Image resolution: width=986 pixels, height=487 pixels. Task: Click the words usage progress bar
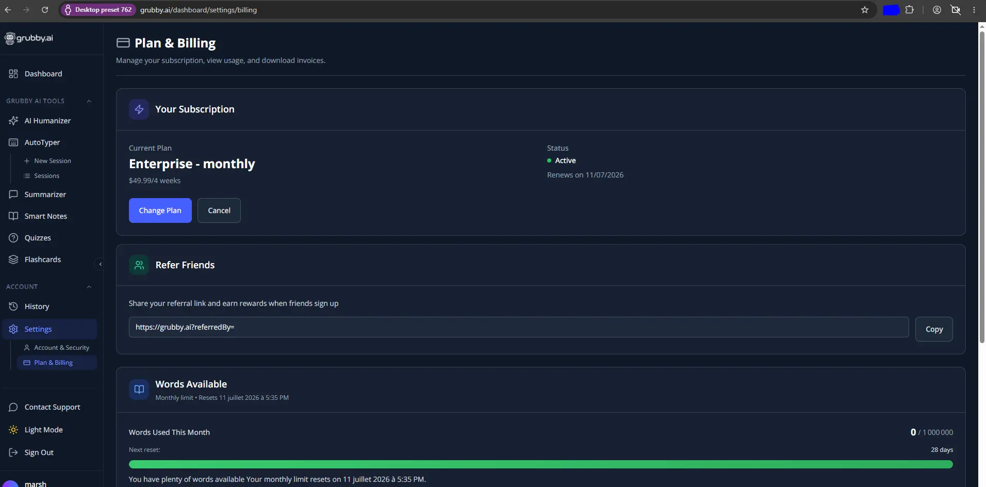[x=541, y=464]
